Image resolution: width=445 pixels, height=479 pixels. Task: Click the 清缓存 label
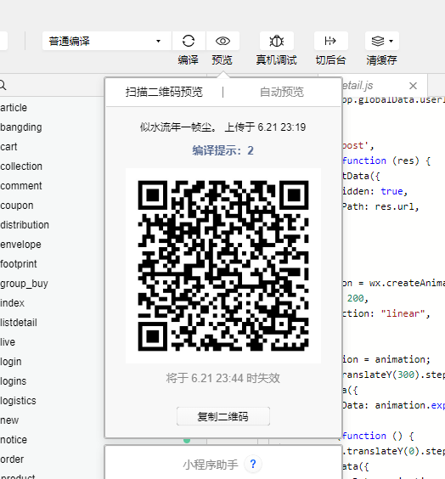(382, 59)
